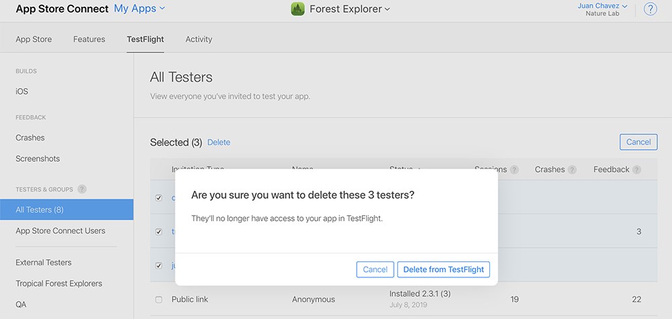Expand the Forest Explorer app switcher

(349, 9)
